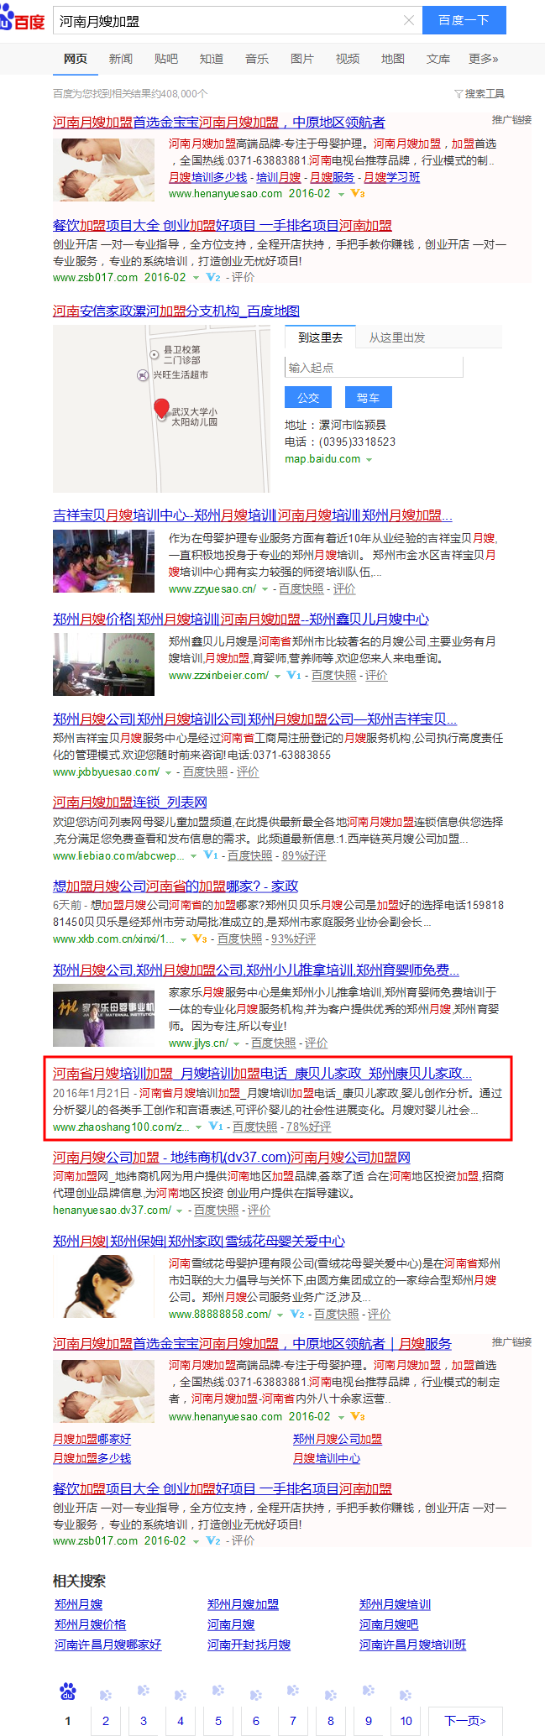Switch to the 图片 tab

[x=302, y=59]
